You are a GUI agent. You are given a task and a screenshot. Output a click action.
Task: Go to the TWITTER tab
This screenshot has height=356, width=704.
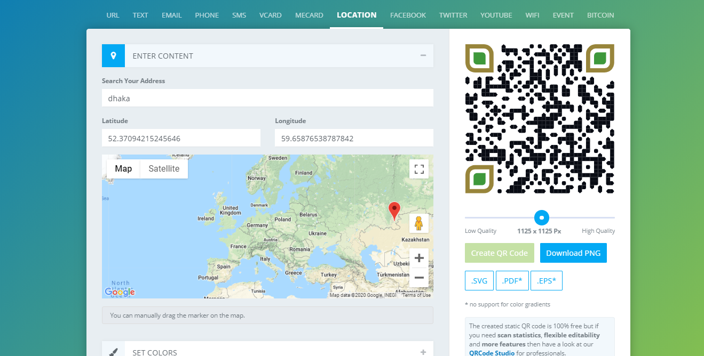pos(453,15)
